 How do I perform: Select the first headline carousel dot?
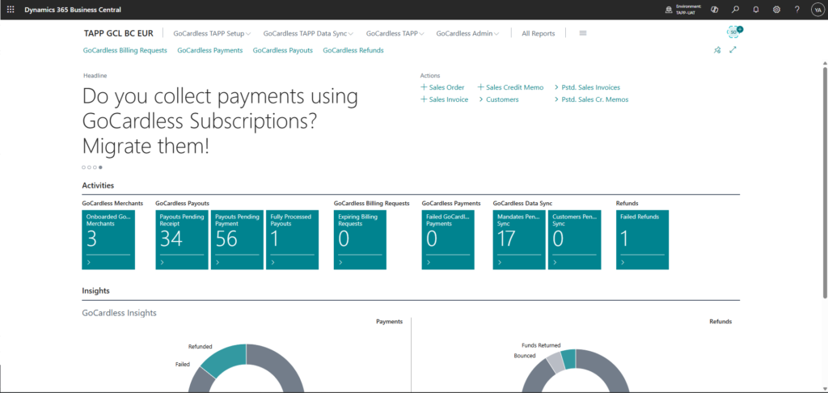pyautogui.click(x=83, y=167)
